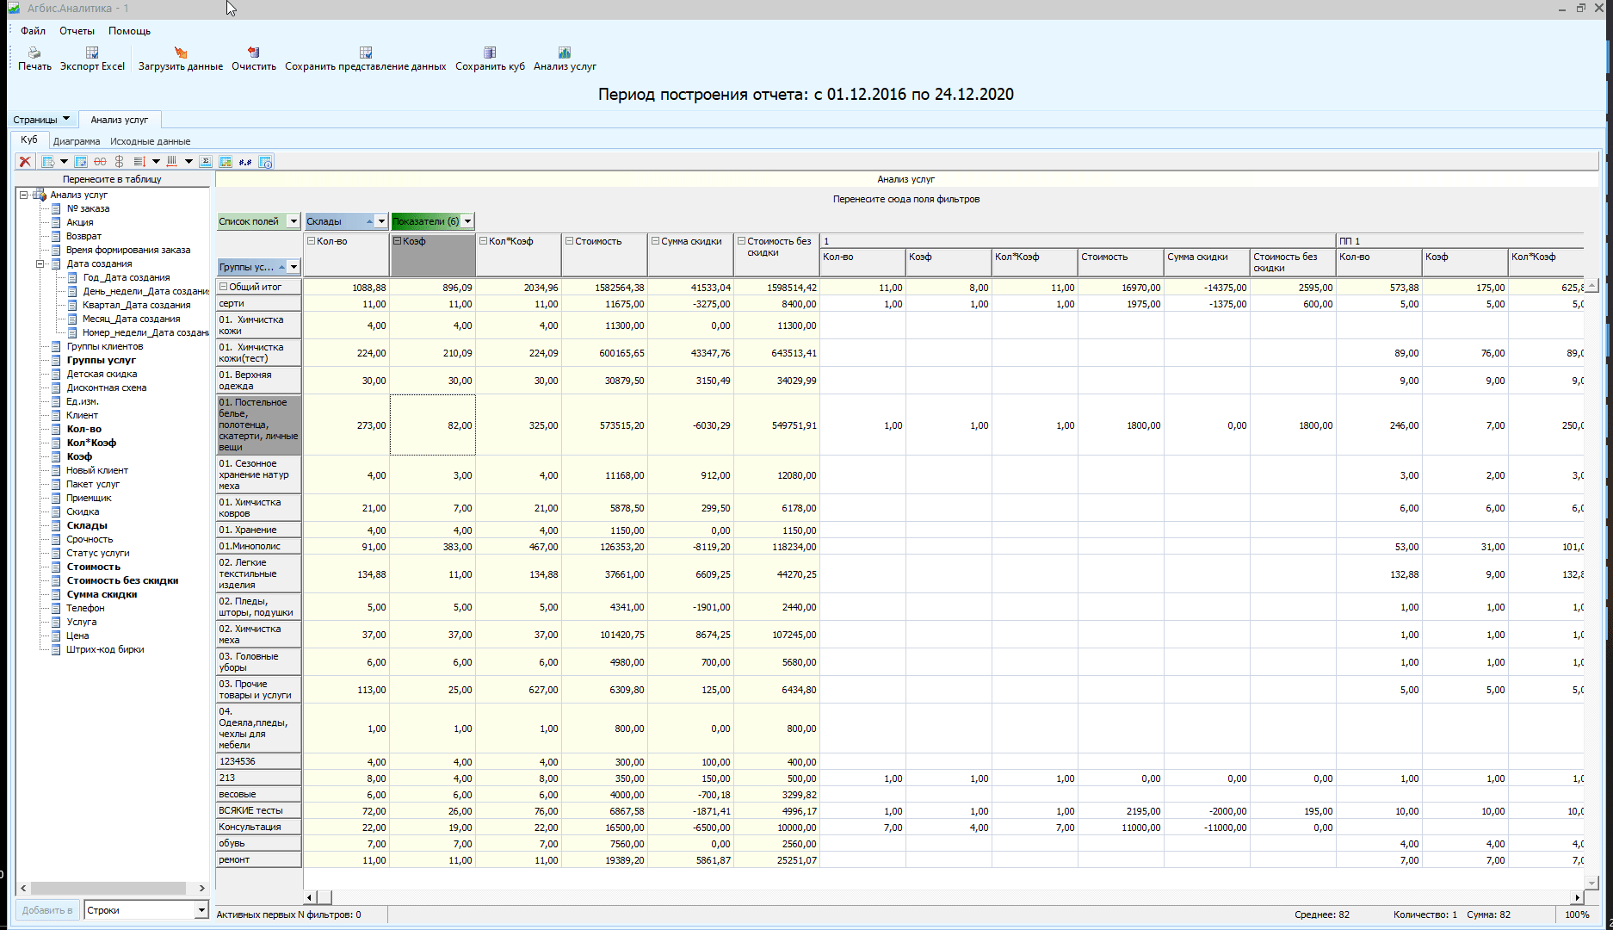Click the Экспорт Excel toolbar icon
This screenshot has height=930, width=1613.
tap(92, 53)
